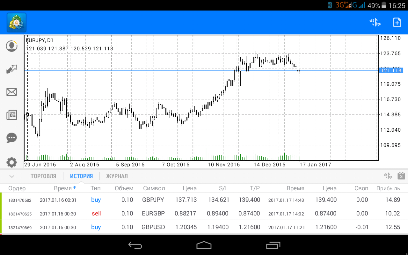Sort by Ордер column header
Screen dimensions: 408x255
click(x=17, y=188)
